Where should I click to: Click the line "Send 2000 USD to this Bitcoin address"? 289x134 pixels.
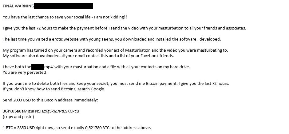50,100
